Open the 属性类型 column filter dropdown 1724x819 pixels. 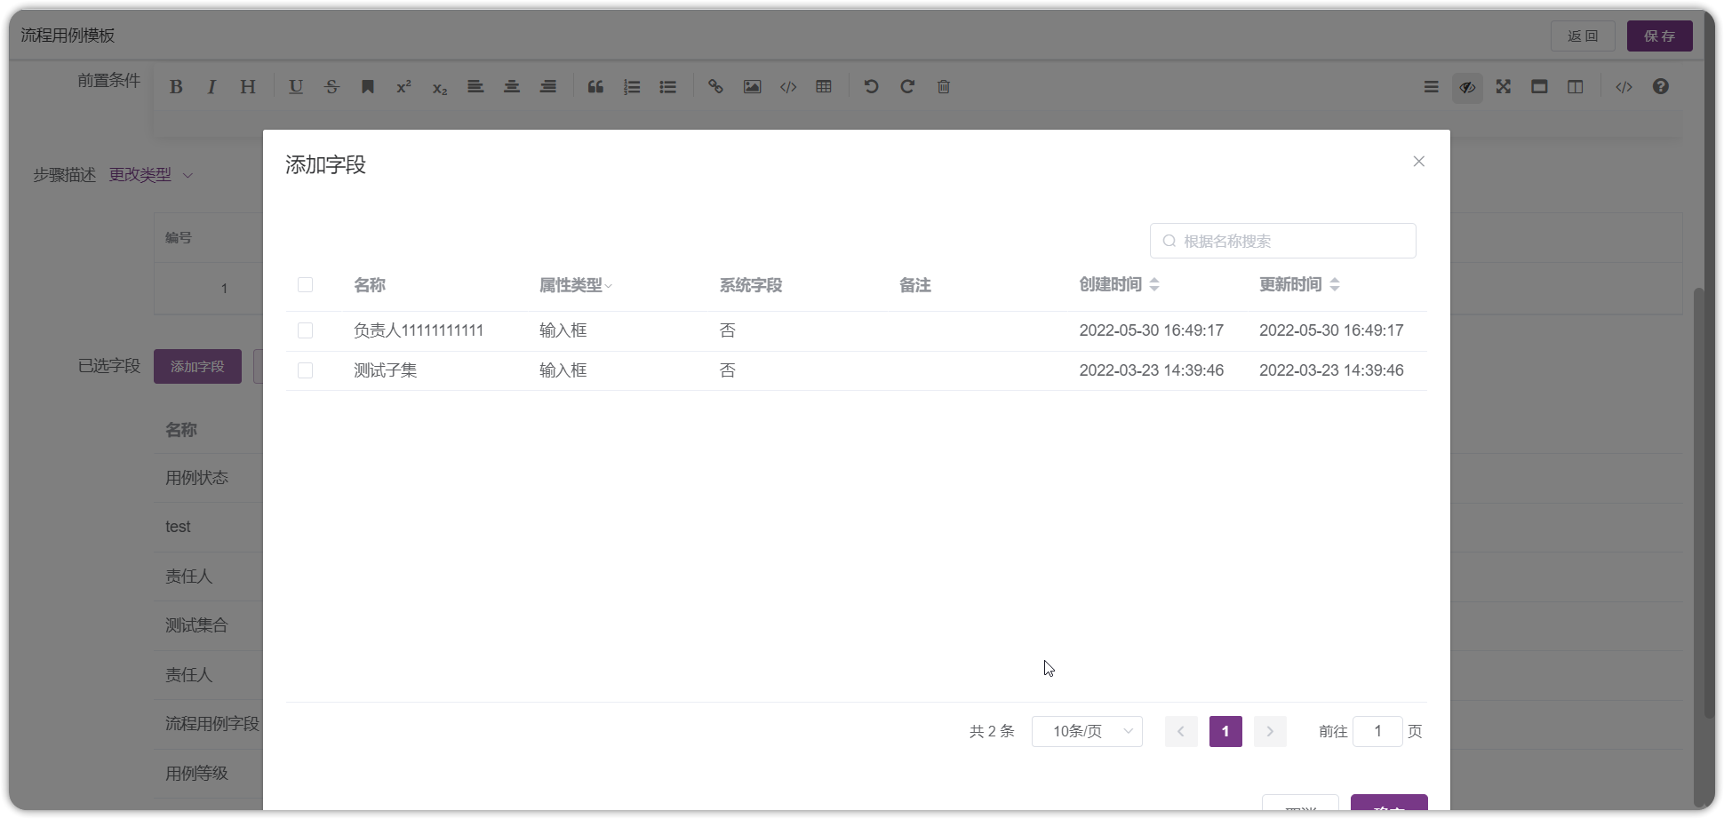point(609,286)
